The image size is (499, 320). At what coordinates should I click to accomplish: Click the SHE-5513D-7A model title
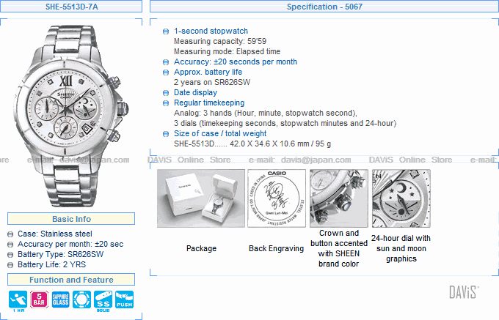[x=71, y=7]
